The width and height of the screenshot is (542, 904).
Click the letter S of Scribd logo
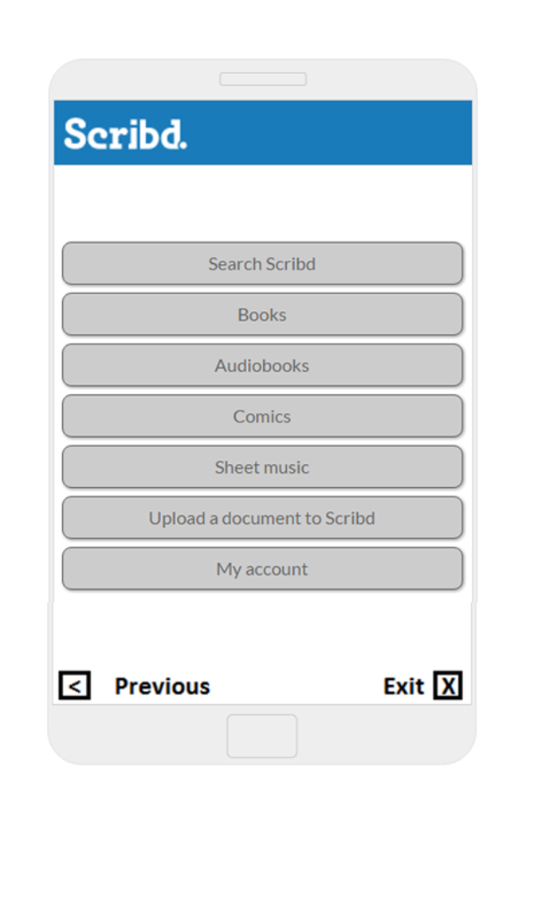(75, 134)
